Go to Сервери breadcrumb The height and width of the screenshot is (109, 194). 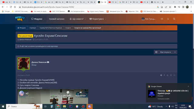point(33,28)
